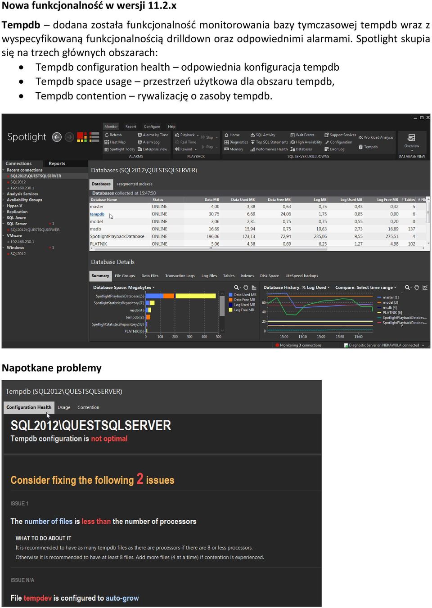Image resolution: width=432 pixels, height=608 pixels.
Task: Click the Real Time playback button
Action: (185, 142)
